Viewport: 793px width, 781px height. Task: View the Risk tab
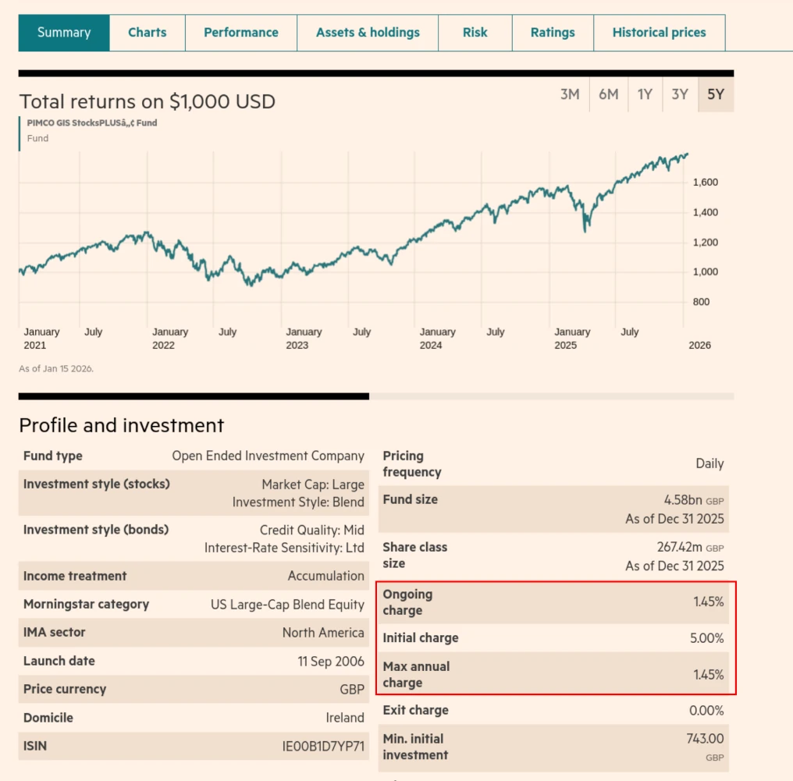point(475,33)
